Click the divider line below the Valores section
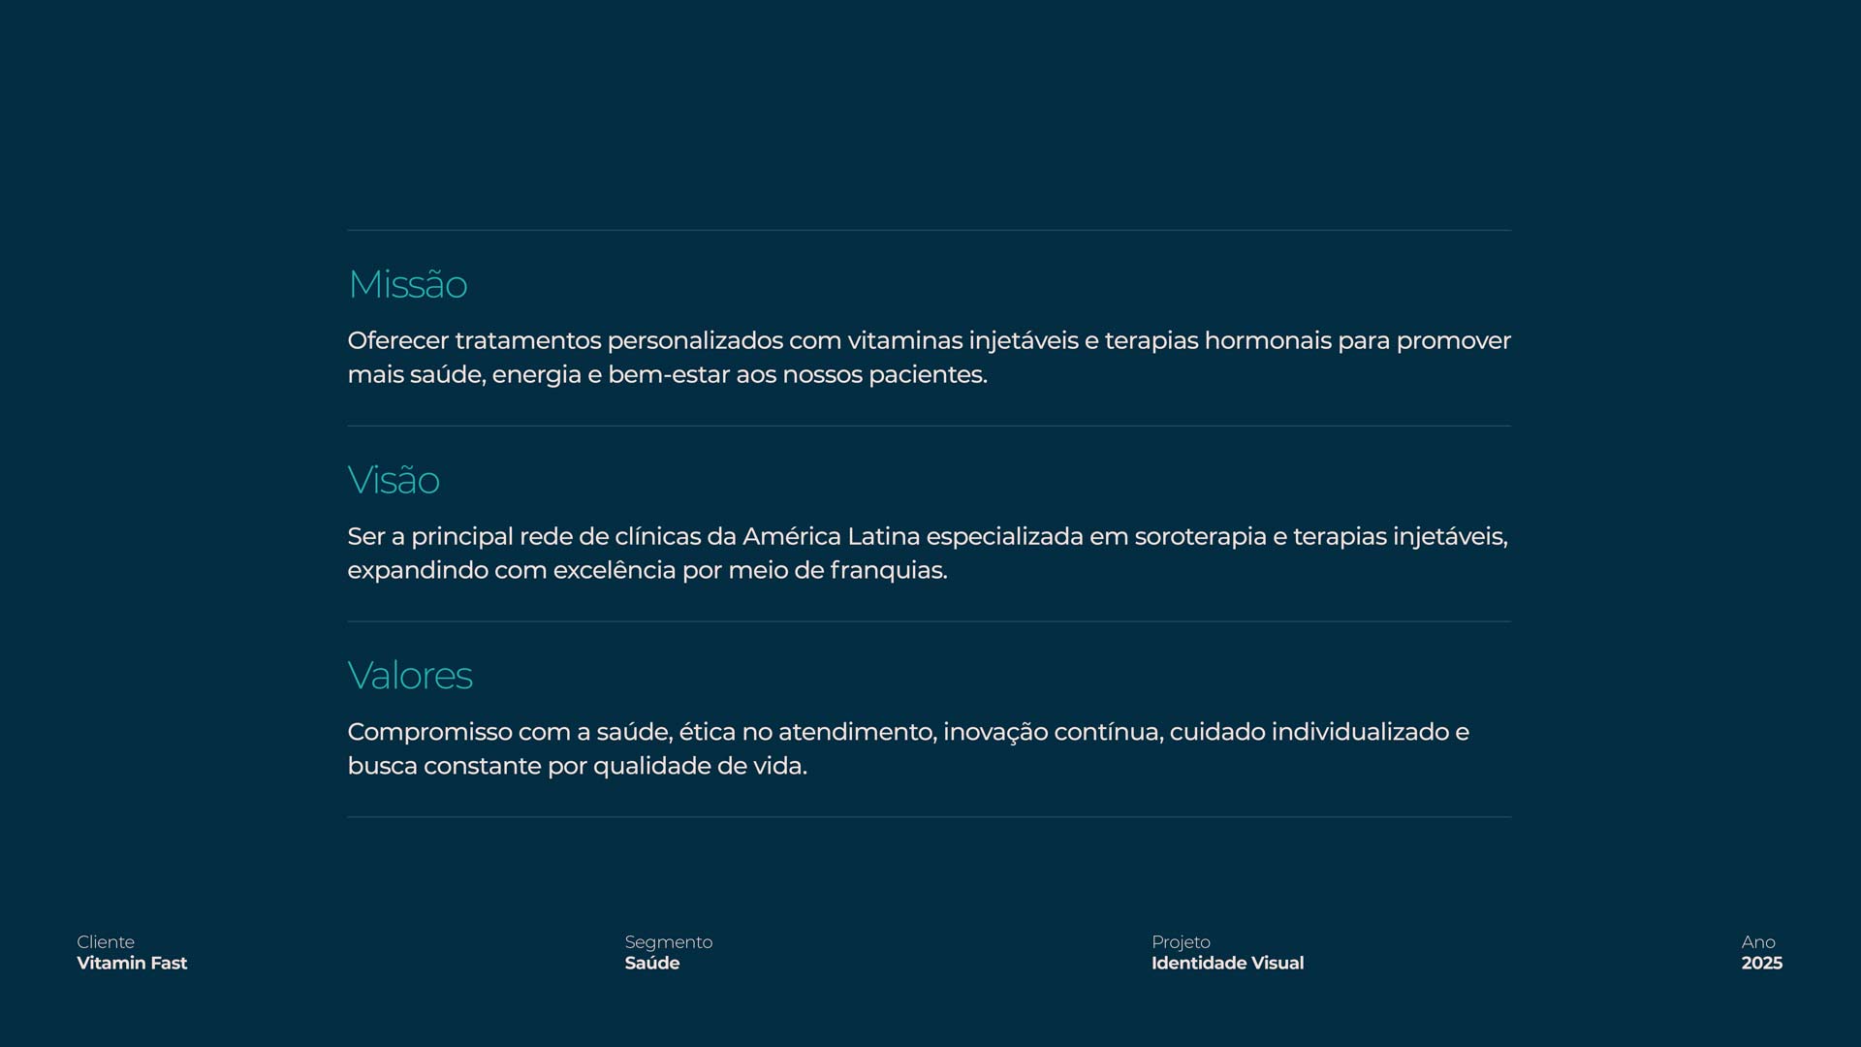Image resolution: width=1861 pixels, height=1047 pixels. [929, 817]
